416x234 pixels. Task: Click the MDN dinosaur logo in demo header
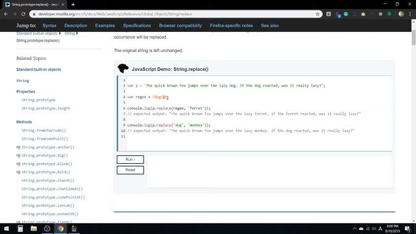click(x=123, y=69)
